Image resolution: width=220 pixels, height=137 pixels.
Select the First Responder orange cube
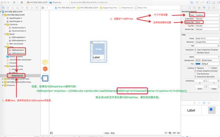[45, 69]
